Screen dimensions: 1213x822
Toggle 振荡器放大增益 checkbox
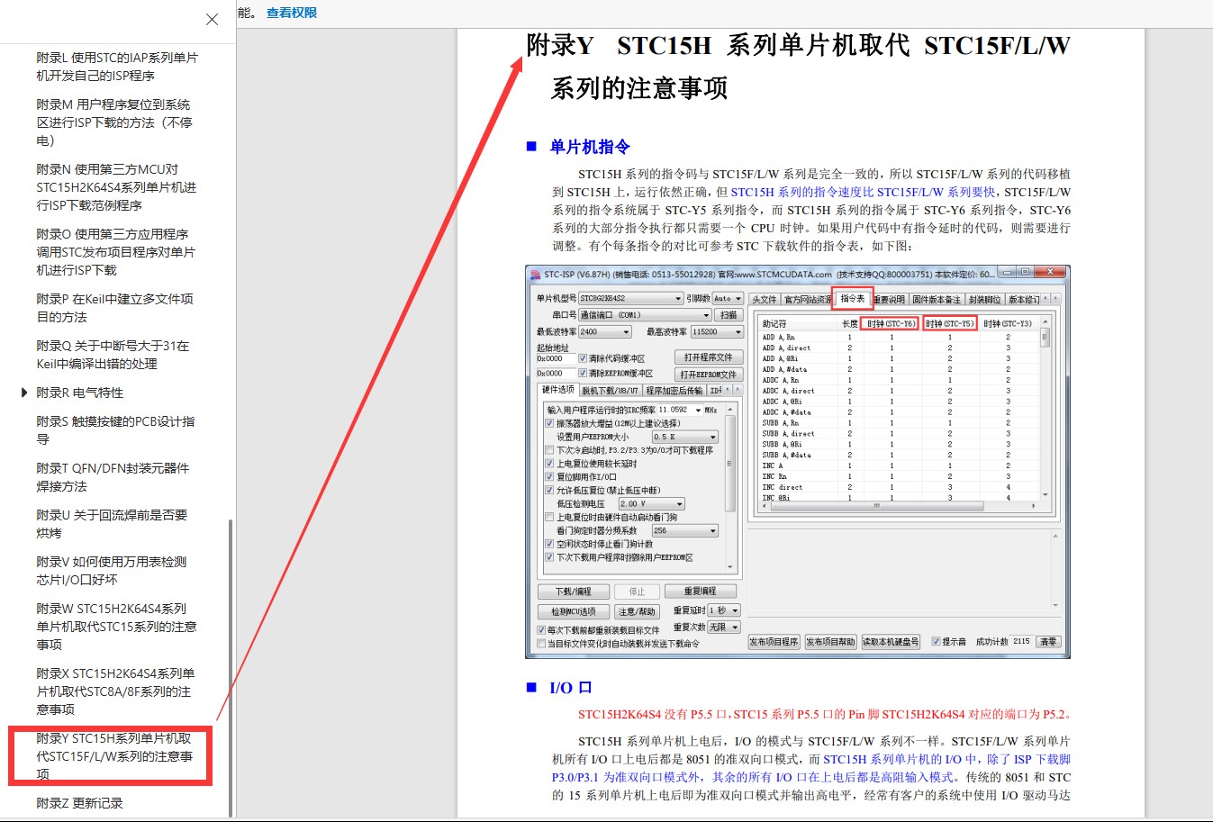(549, 423)
